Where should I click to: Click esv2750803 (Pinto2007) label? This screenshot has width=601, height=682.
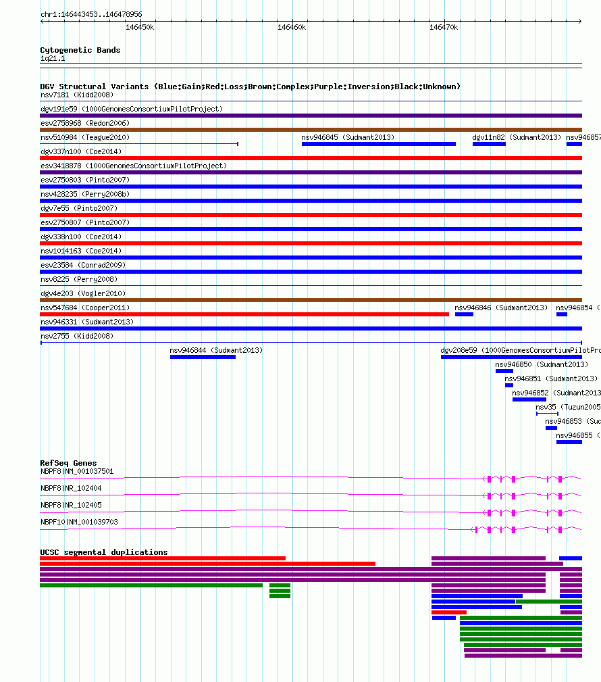tap(85, 180)
